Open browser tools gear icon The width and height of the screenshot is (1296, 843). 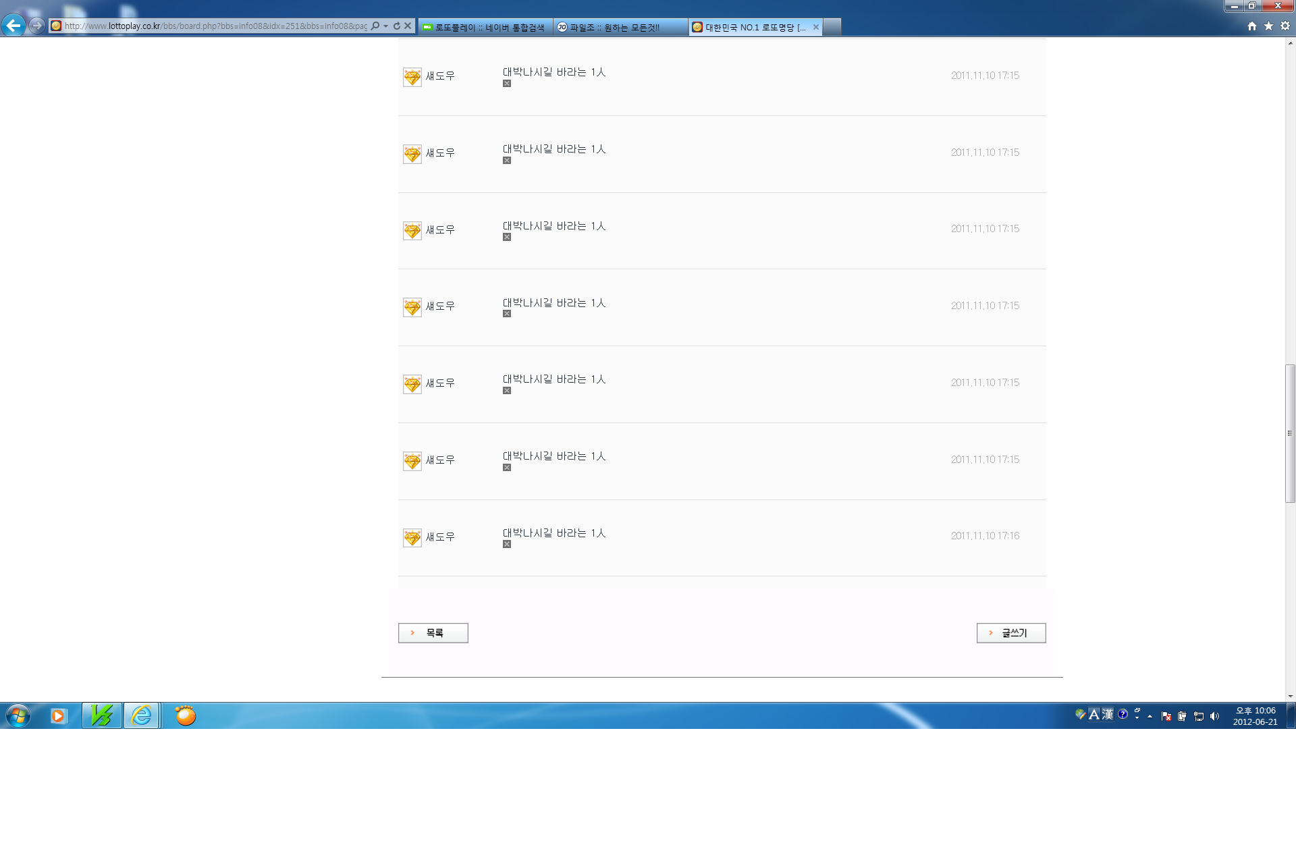(x=1285, y=26)
